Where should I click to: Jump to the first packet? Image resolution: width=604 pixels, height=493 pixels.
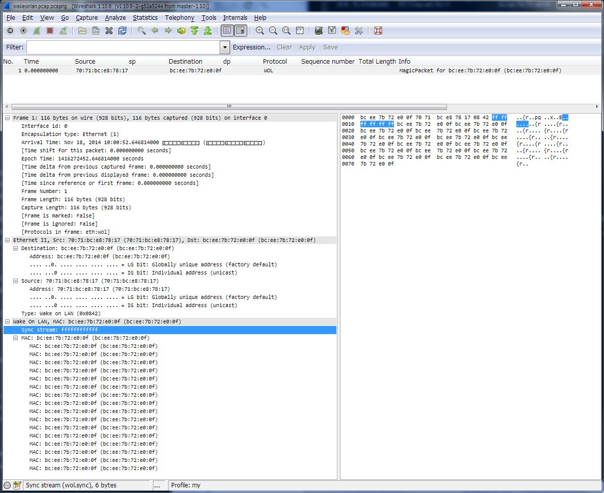coord(195,31)
